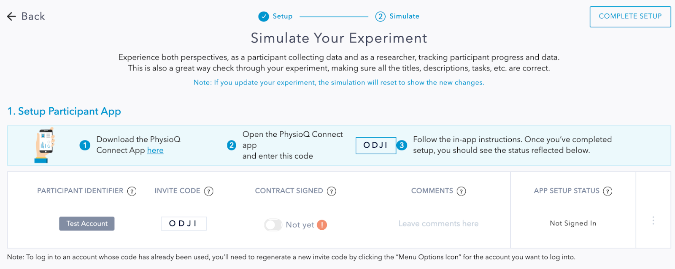The image size is (675, 269).
Task: Click the Test Account badge
Action: [87, 223]
